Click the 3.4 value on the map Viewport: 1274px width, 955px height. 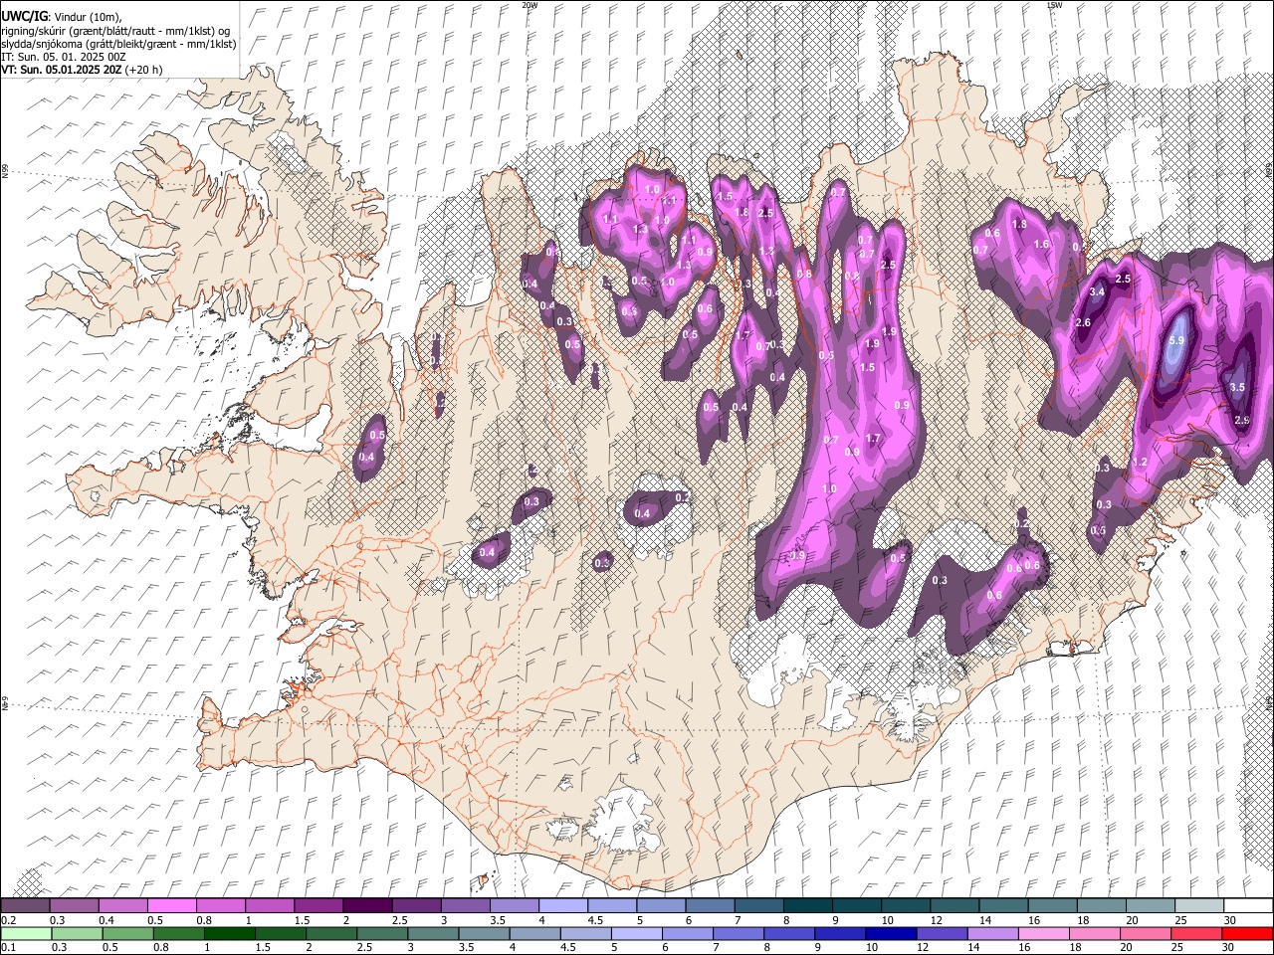(x=1098, y=292)
